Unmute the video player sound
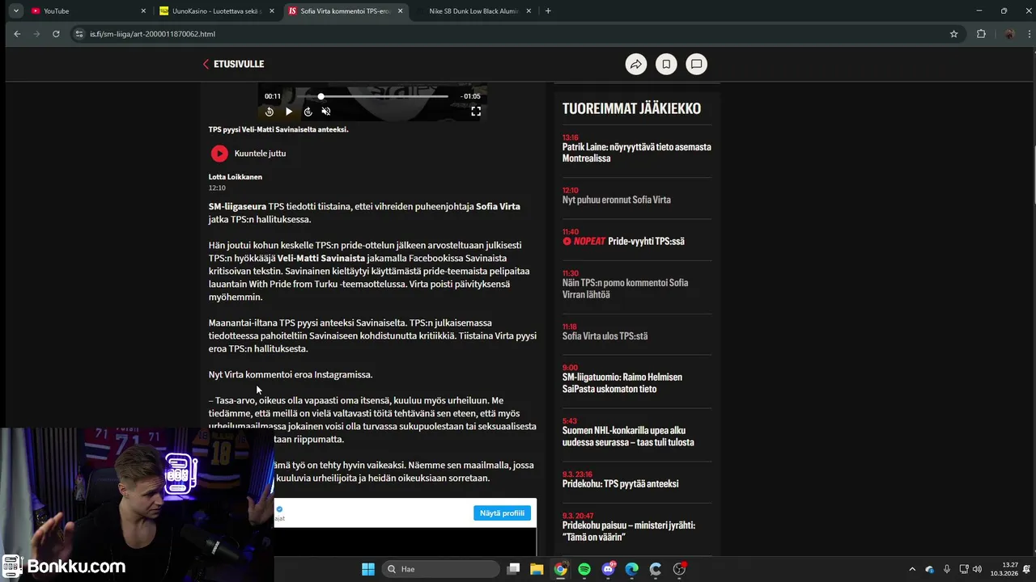The width and height of the screenshot is (1036, 582). pos(326,112)
